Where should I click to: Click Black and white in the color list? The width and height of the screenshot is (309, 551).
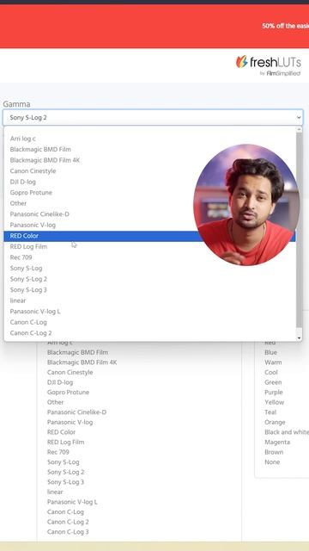[x=287, y=432]
